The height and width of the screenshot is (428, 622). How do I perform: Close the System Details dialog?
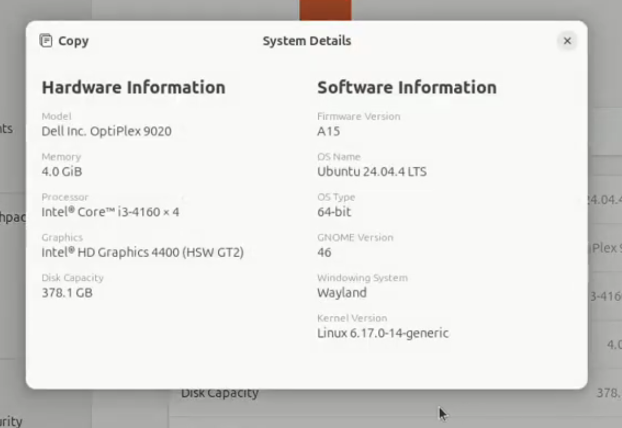(567, 41)
